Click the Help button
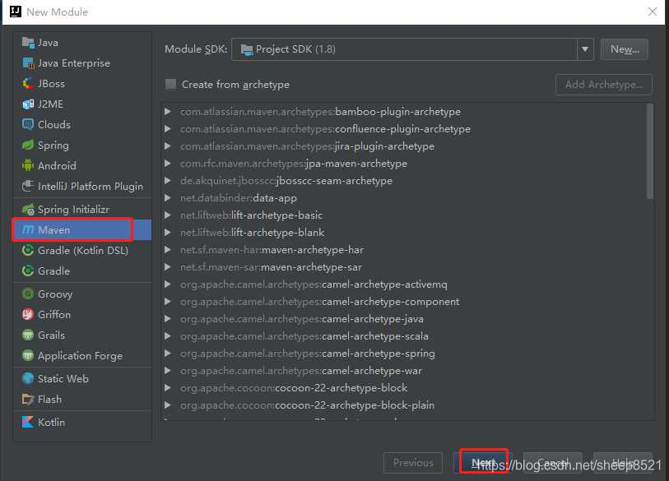669x481 pixels. (622, 463)
